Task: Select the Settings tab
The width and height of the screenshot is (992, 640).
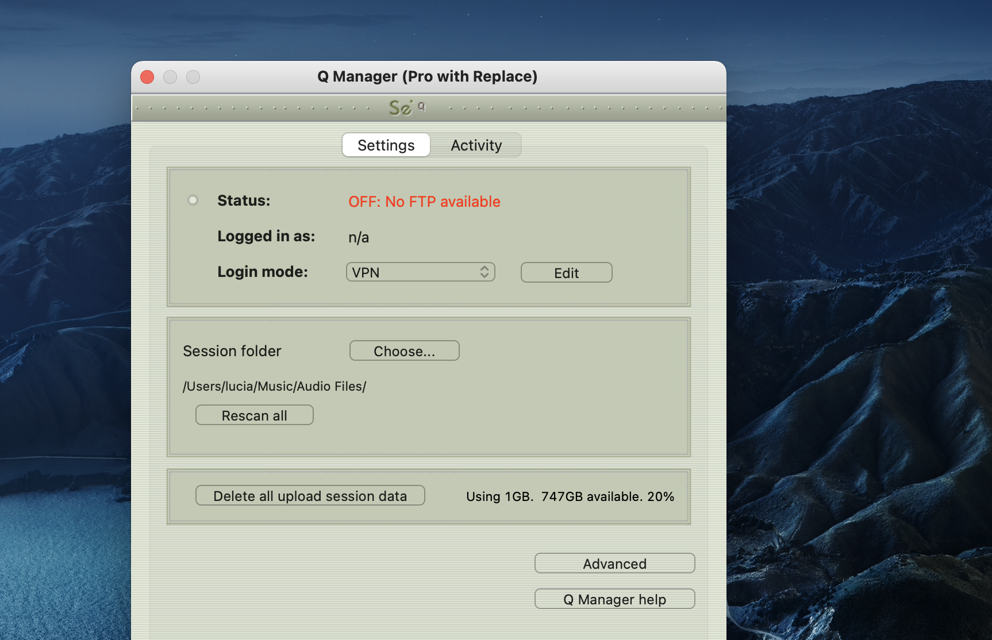Action: 386,145
